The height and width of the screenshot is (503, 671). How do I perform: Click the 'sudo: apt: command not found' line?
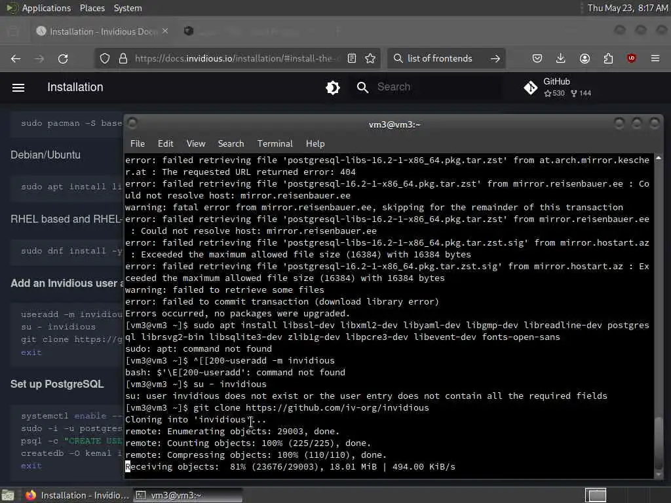click(199, 348)
